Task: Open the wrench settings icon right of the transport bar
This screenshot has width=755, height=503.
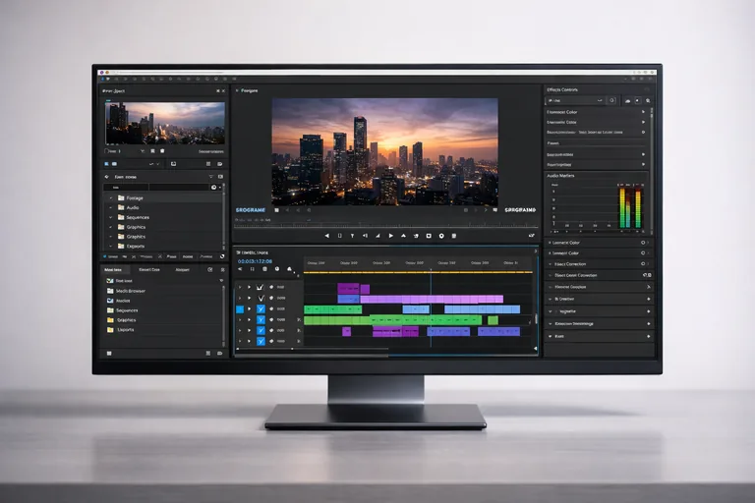Action: [532, 236]
